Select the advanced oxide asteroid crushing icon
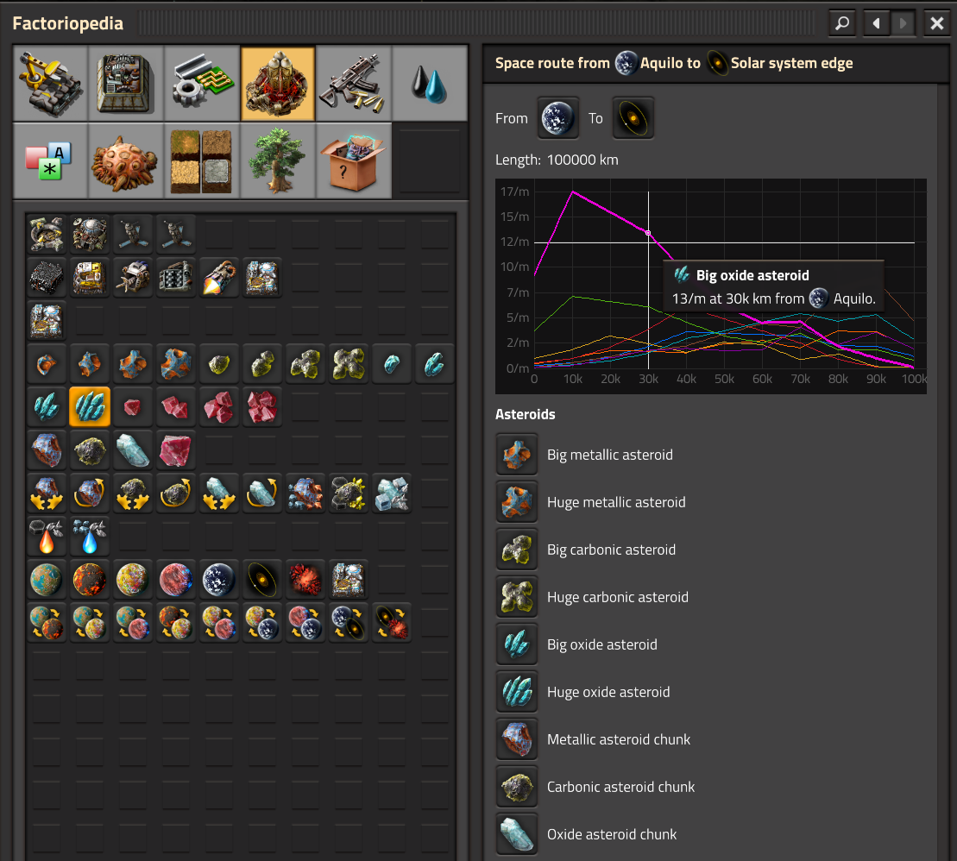This screenshot has width=957, height=861. coord(392,493)
